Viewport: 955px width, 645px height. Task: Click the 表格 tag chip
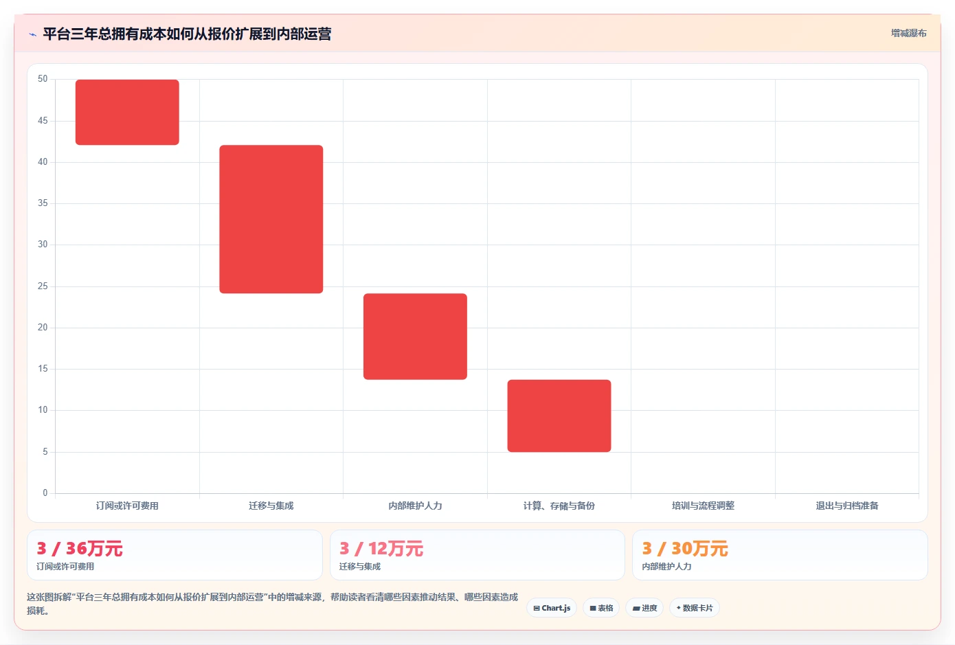point(601,608)
